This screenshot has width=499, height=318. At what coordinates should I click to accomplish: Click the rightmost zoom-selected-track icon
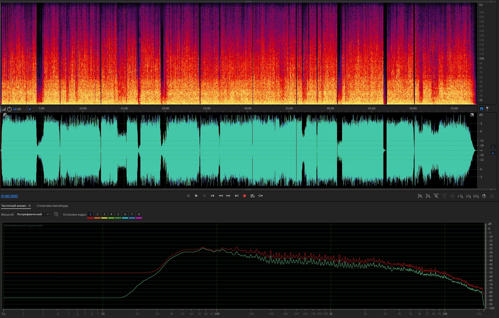[x=492, y=196]
